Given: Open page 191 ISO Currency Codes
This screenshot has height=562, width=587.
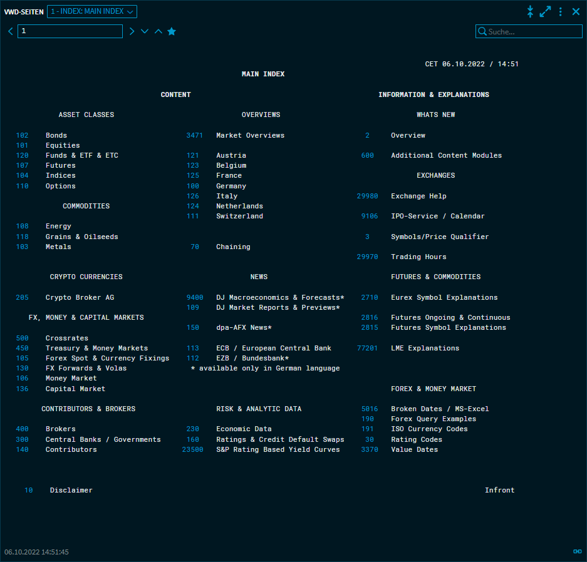Looking at the screenshot, I should [367, 429].
